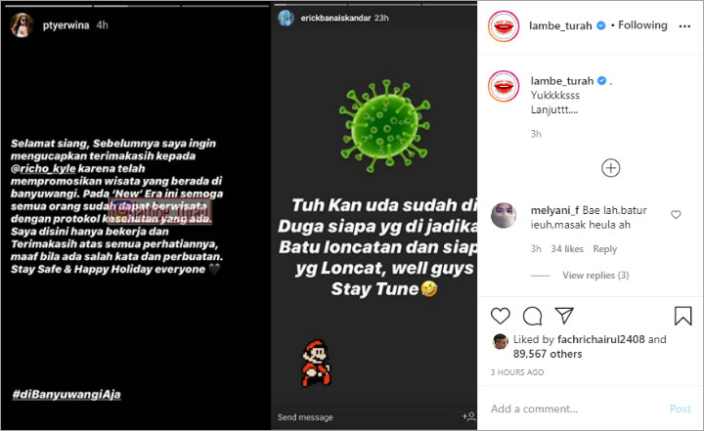Open melyani_f's profile avatar
The height and width of the screenshot is (431, 704).
pos(504,215)
